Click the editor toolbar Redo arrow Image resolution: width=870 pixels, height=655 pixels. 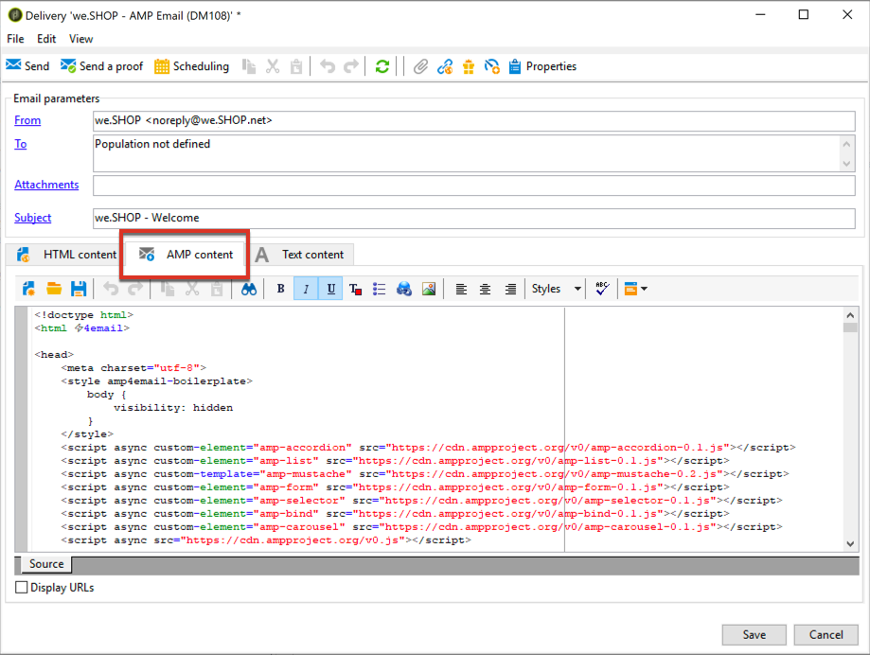click(x=134, y=289)
